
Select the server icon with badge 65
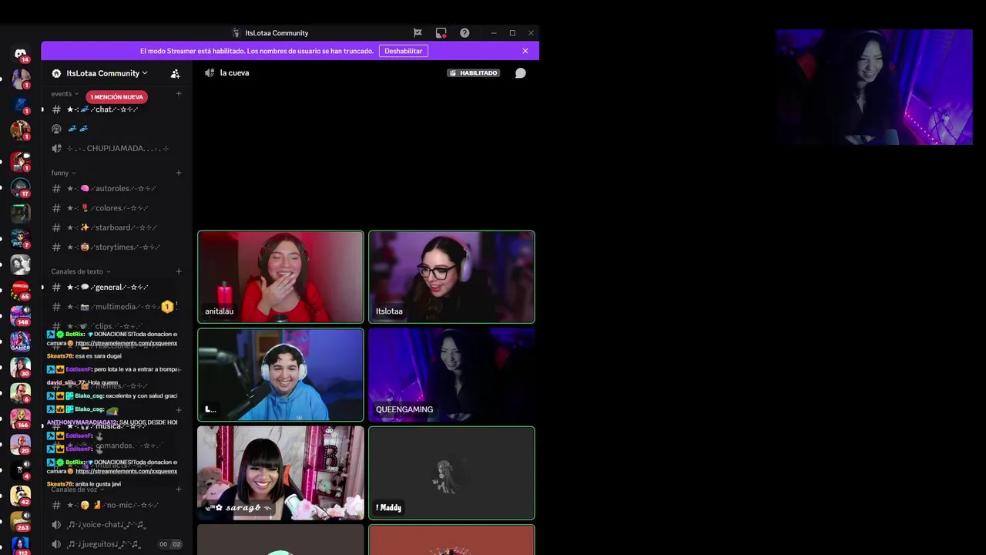(x=21, y=290)
